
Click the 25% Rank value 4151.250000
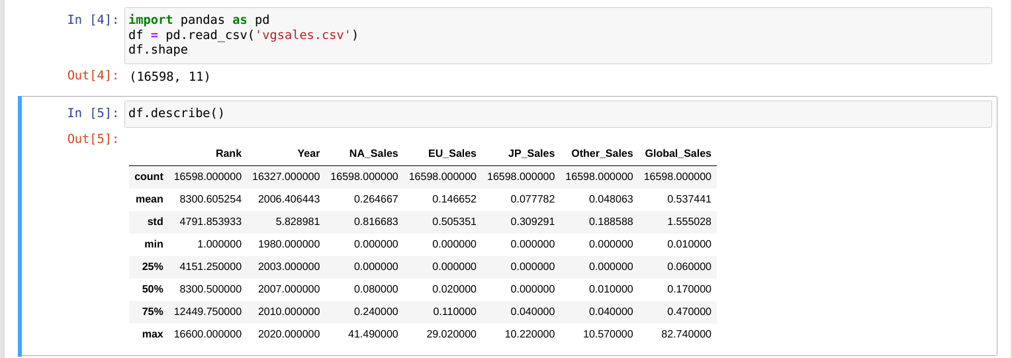pos(210,267)
